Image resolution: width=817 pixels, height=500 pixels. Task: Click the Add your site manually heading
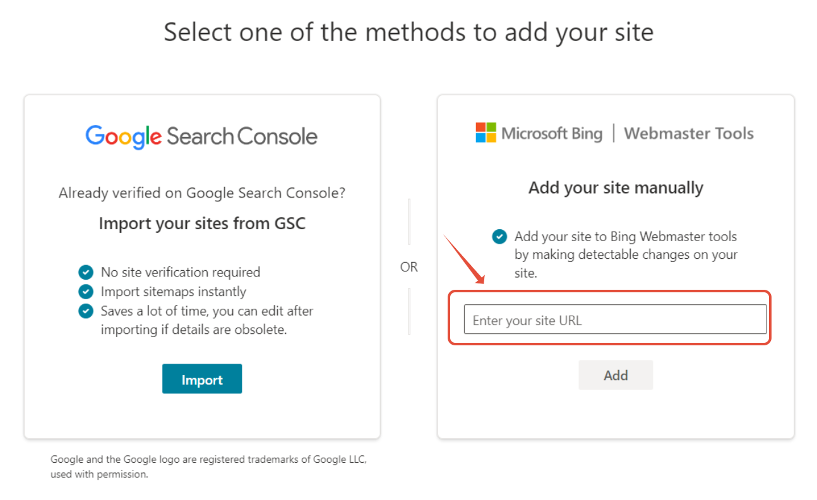616,187
